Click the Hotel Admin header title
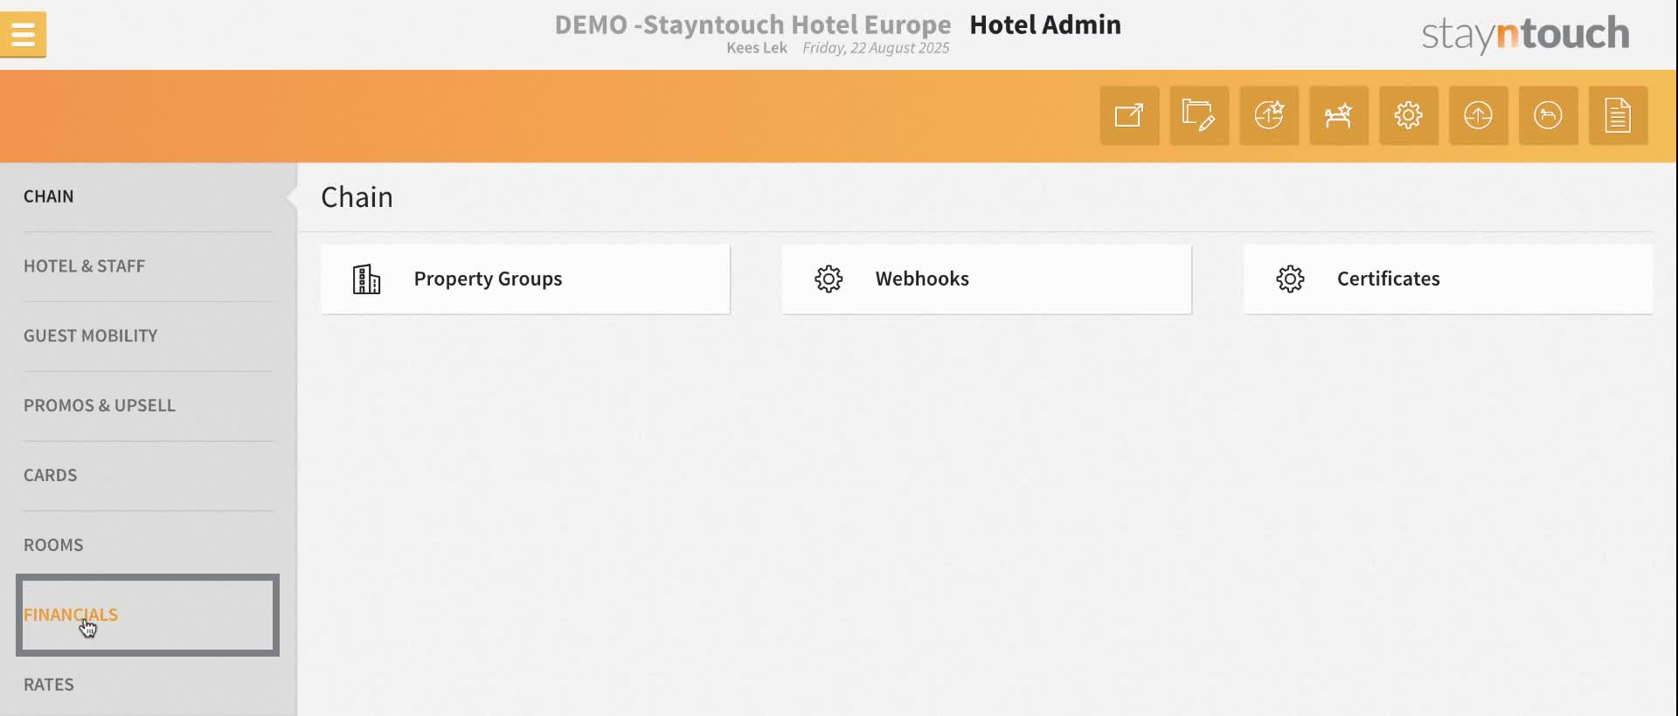This screenshot has width=1678, height=716. tap(1045, 24)
